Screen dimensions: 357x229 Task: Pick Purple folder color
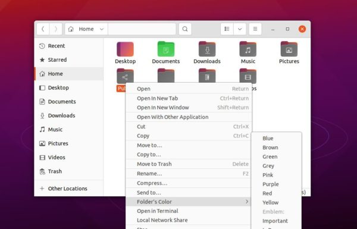tap(277, 184)
